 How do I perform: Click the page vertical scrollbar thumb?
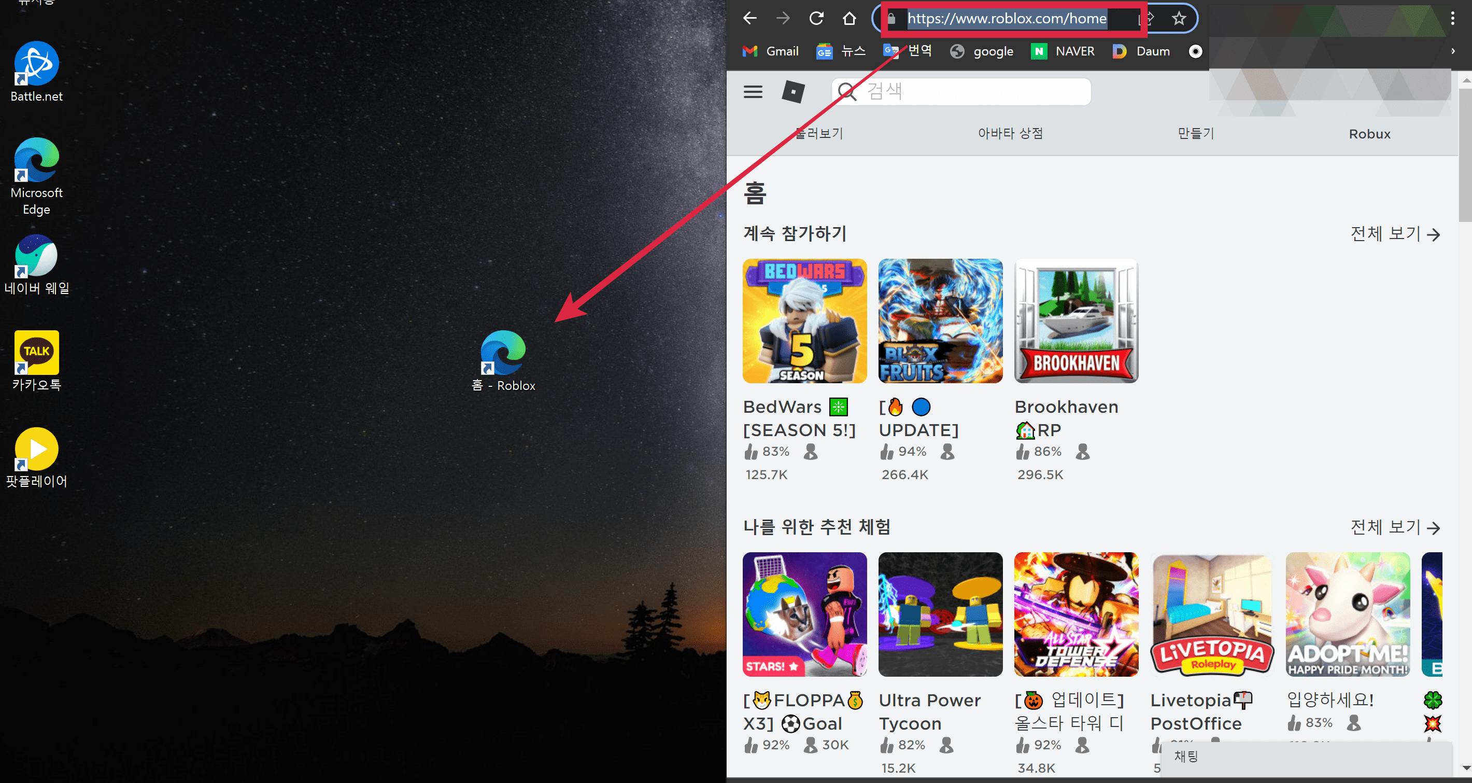point(1465,155)
